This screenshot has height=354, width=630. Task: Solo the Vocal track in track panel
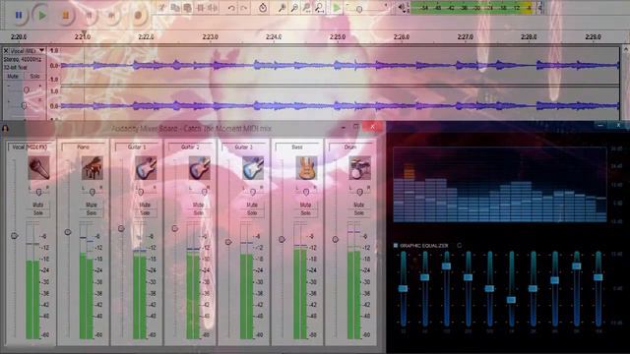34,76
